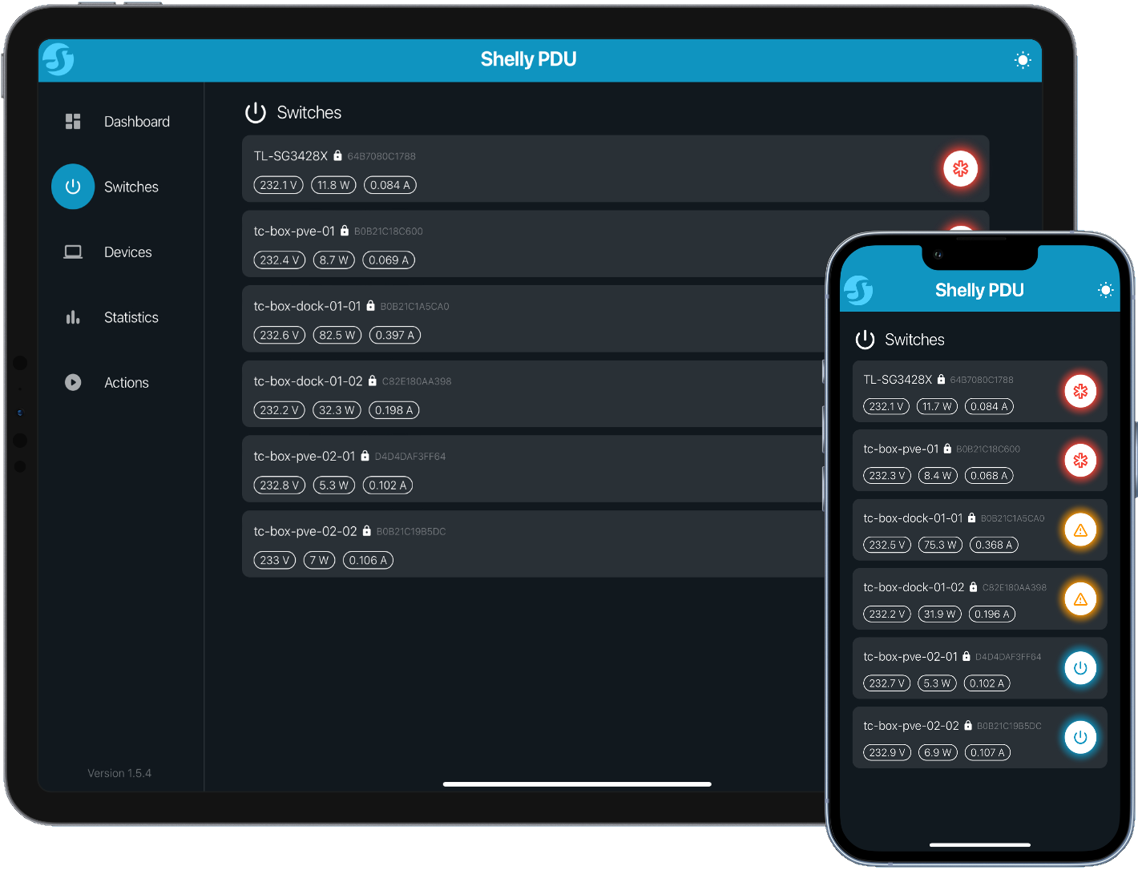The height and width of the screenshot is (870, 1138).
Task: Open tc-box-pve-02-02 name on tablet
Action: (305, 531)
